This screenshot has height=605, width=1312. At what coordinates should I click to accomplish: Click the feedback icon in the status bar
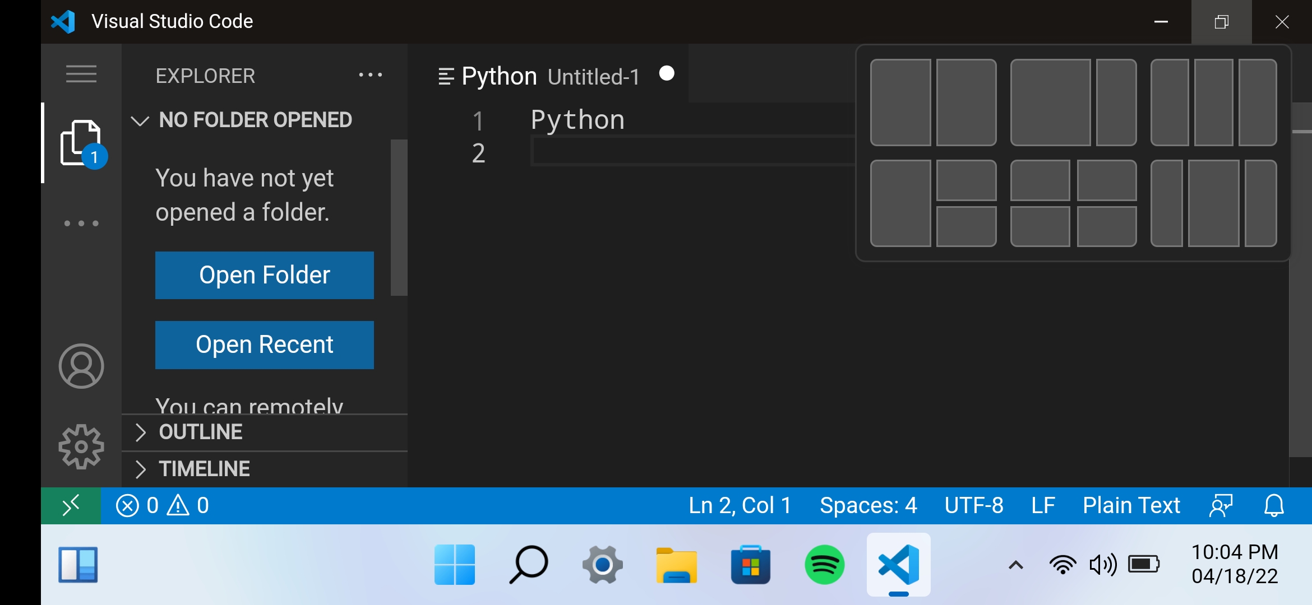1221,505
